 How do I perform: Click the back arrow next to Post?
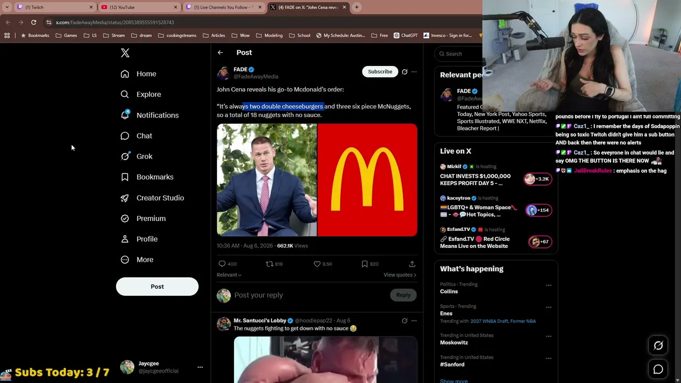tap(220, 53)
